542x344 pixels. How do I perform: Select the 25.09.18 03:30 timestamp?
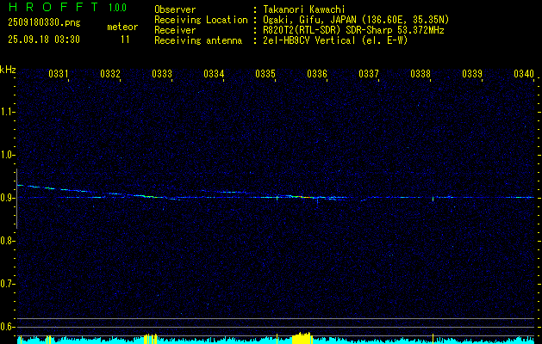pos(43,40)
